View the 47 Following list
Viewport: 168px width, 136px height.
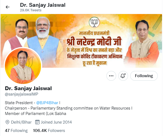(16, 131)
